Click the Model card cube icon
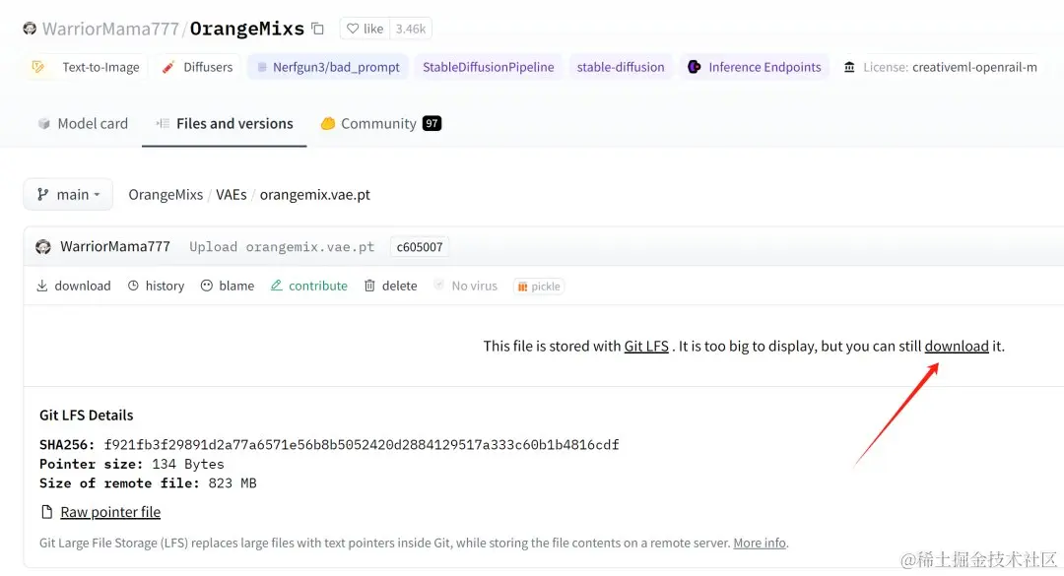 point(44,123)
